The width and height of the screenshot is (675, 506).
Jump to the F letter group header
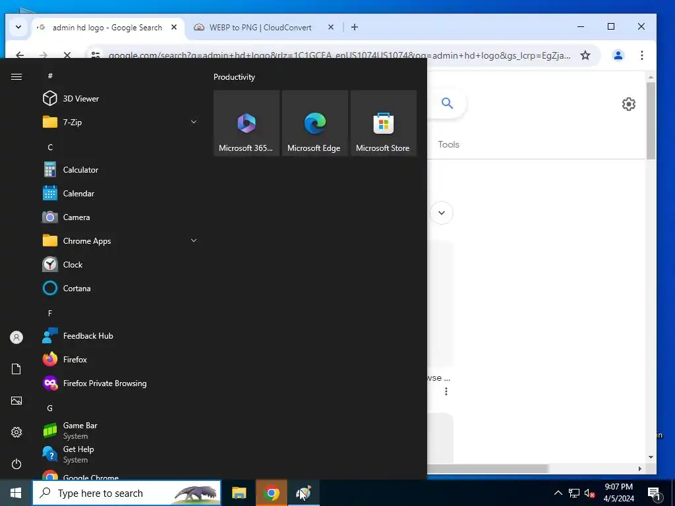coord(50,313)
